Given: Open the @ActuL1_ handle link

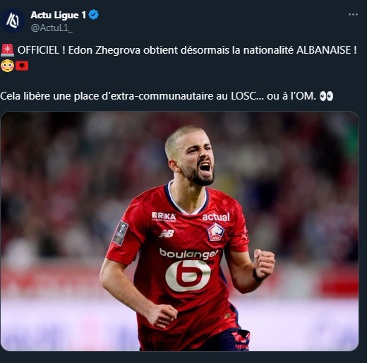Looking at the screenshot, I should pyautogui.click(x=52, y=28).
